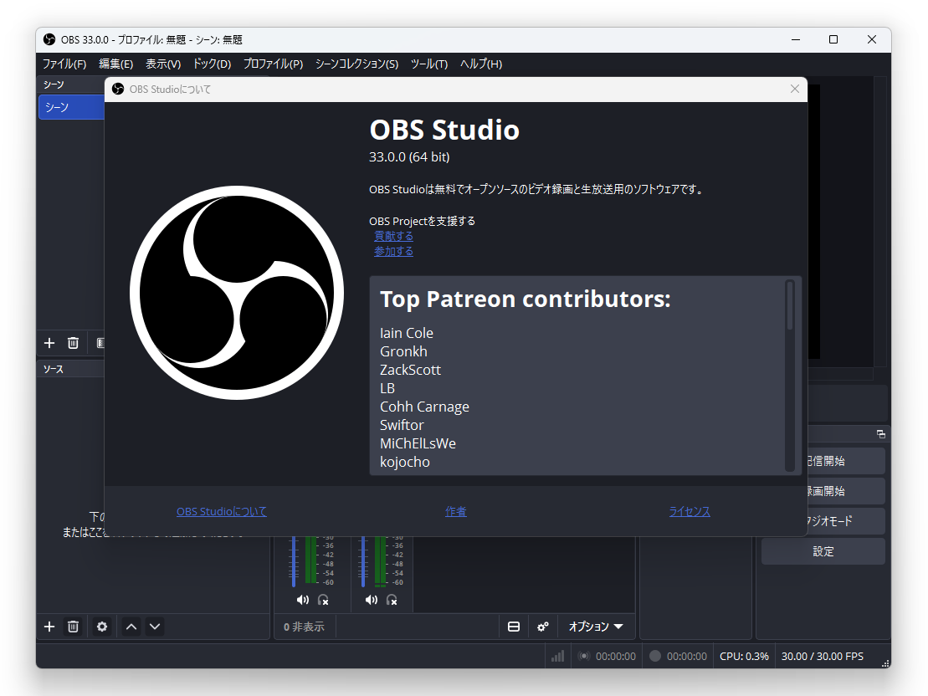Open the プロファイル(P) menu

point(273,64)
